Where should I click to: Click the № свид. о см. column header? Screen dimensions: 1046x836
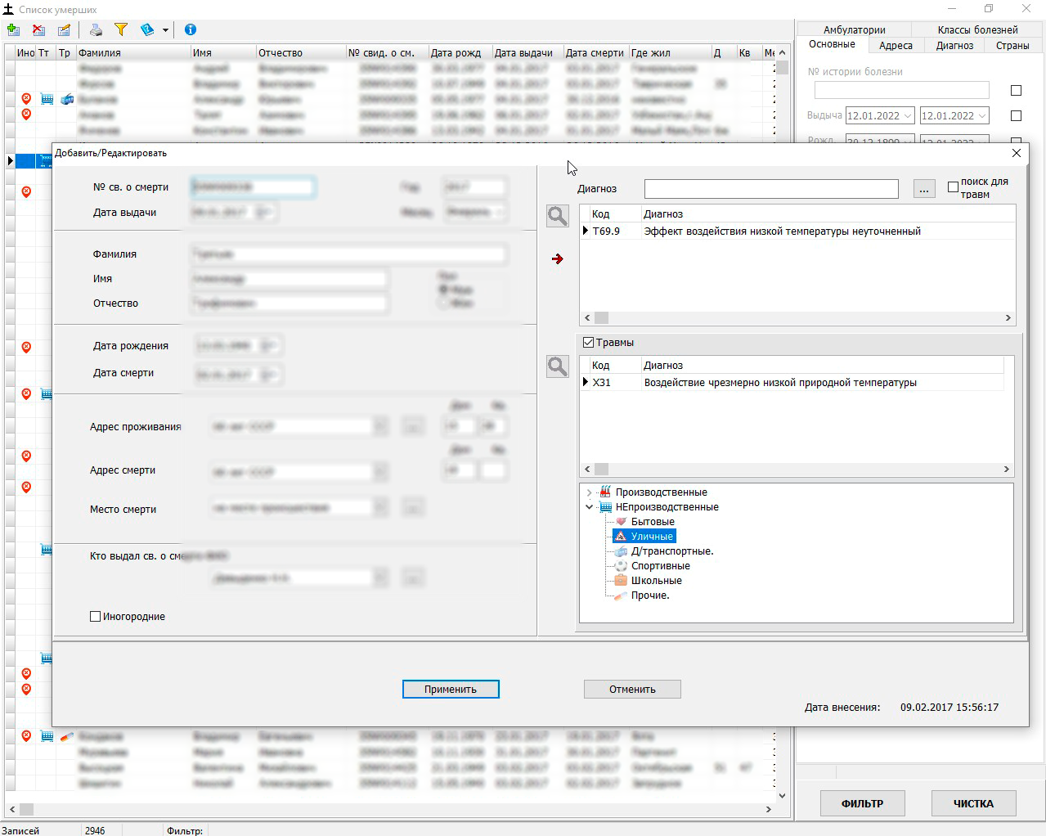pyautogui.click(x=386, y=53)
